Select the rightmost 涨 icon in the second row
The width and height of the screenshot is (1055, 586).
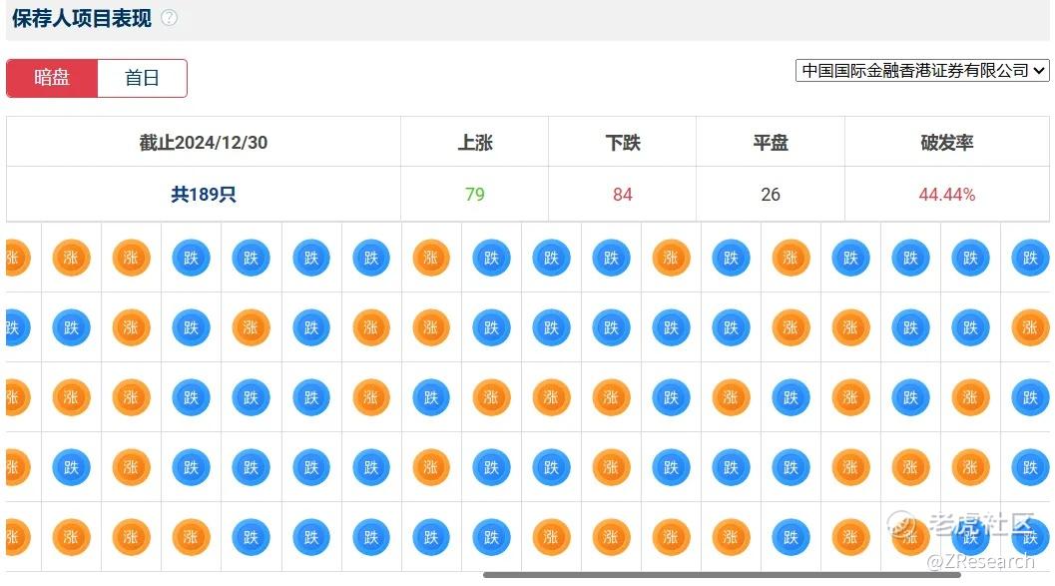1030,327
